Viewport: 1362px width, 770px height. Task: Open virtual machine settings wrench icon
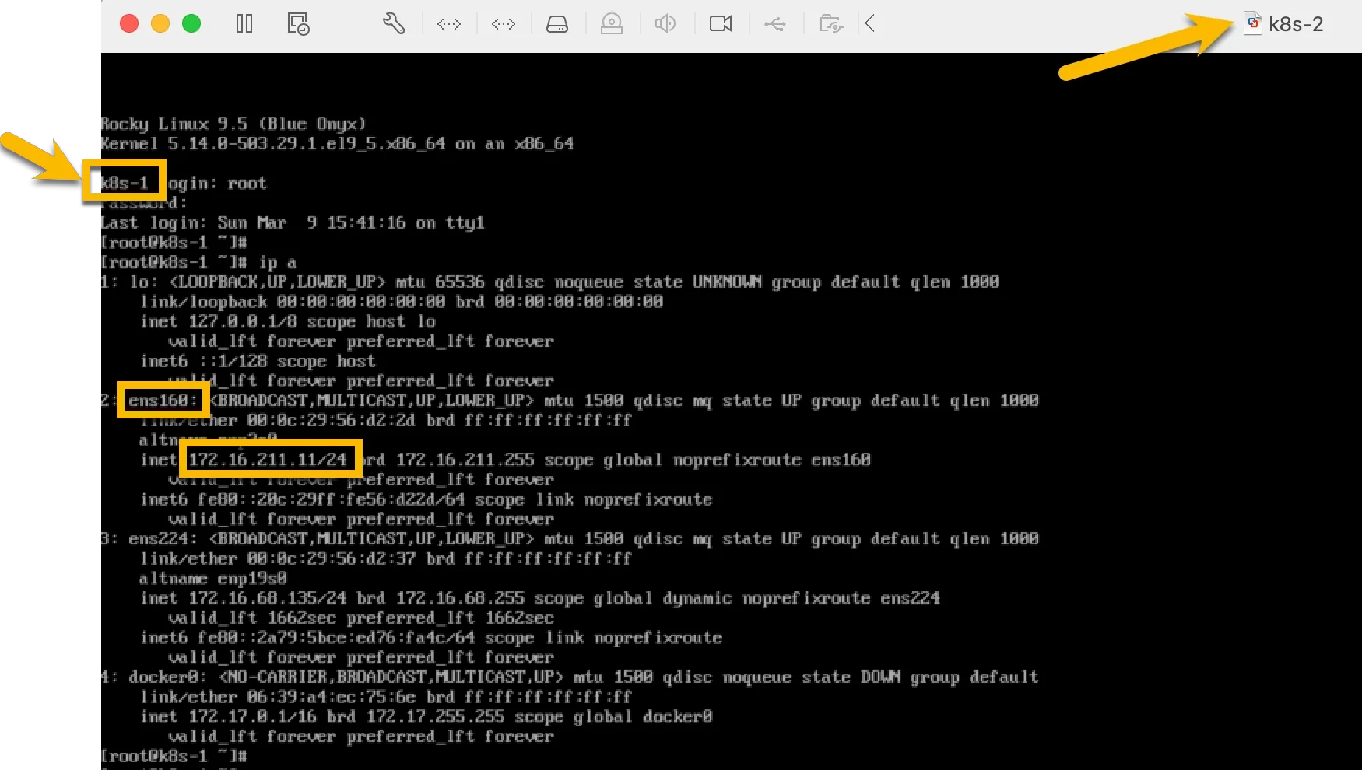[x=394, y=24]
